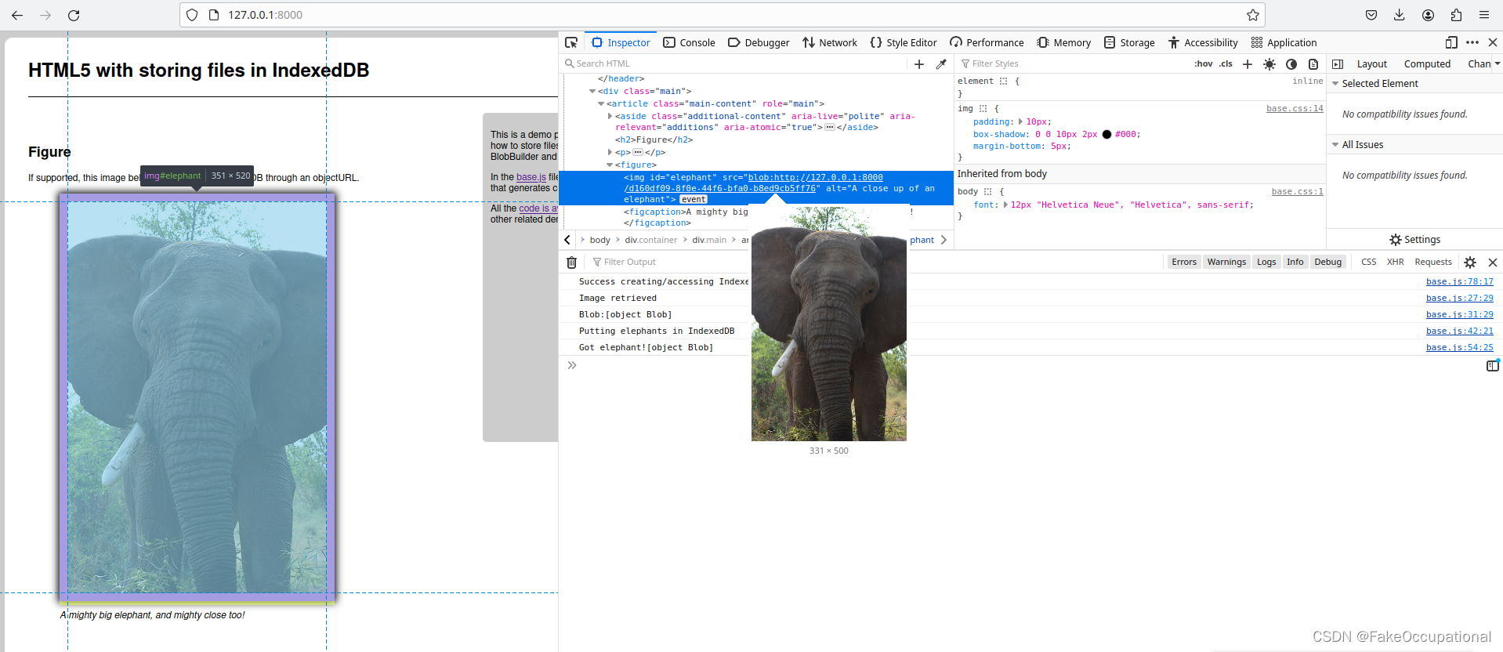The height and width of the screenshot is (652, 1503).
Task: Toggle the Warnings console filter
Action: tap(1226, 262)
